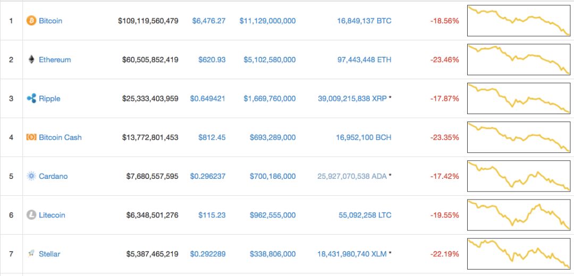Open the Stellar price sparkline chart
The image size is (574, 276).
tap(518, 254)
